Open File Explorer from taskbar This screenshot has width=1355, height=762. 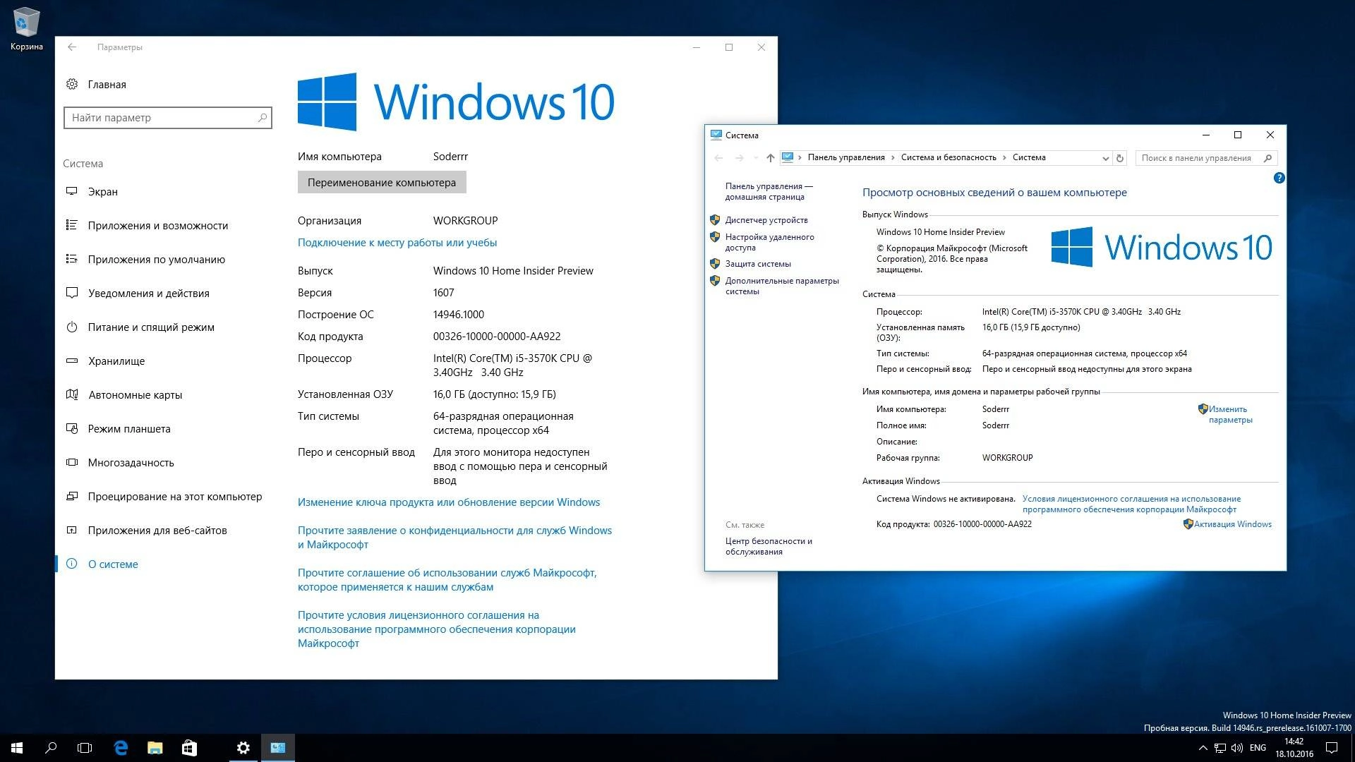(x=155, y=748)
